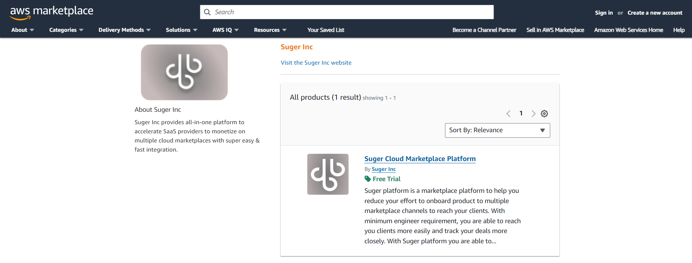Expand the Resources menu

pos(270,30)
